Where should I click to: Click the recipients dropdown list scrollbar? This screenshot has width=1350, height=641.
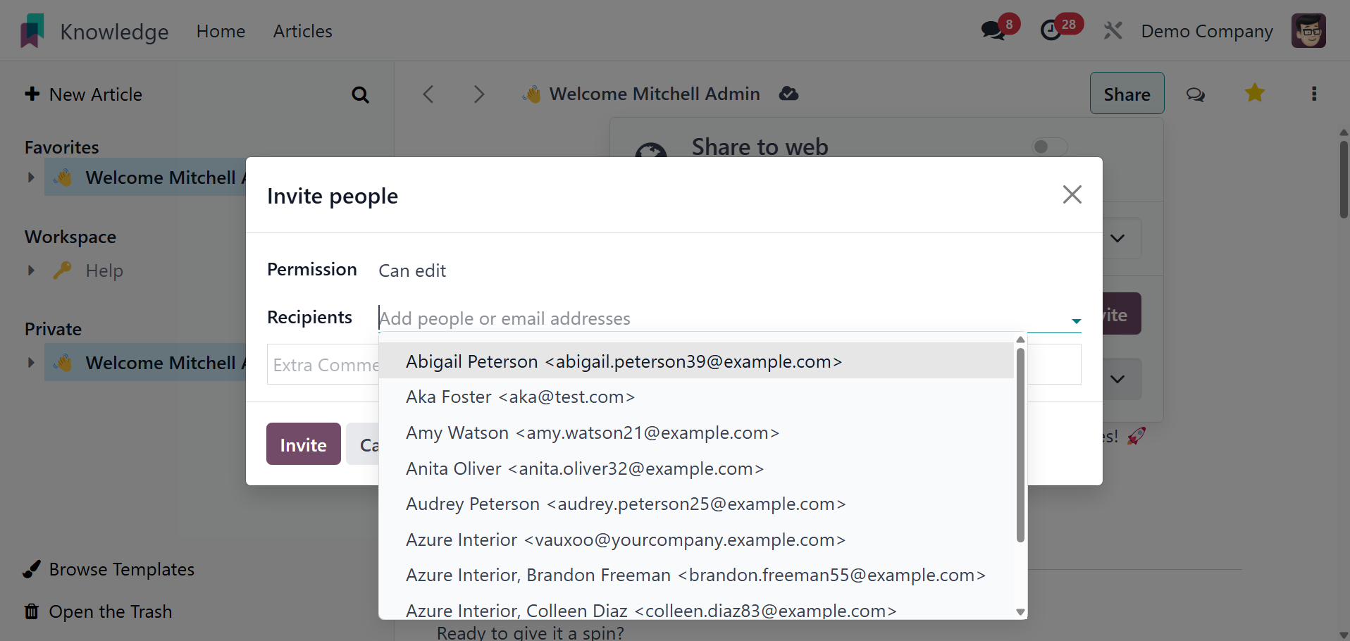[x=1020, y=444]
